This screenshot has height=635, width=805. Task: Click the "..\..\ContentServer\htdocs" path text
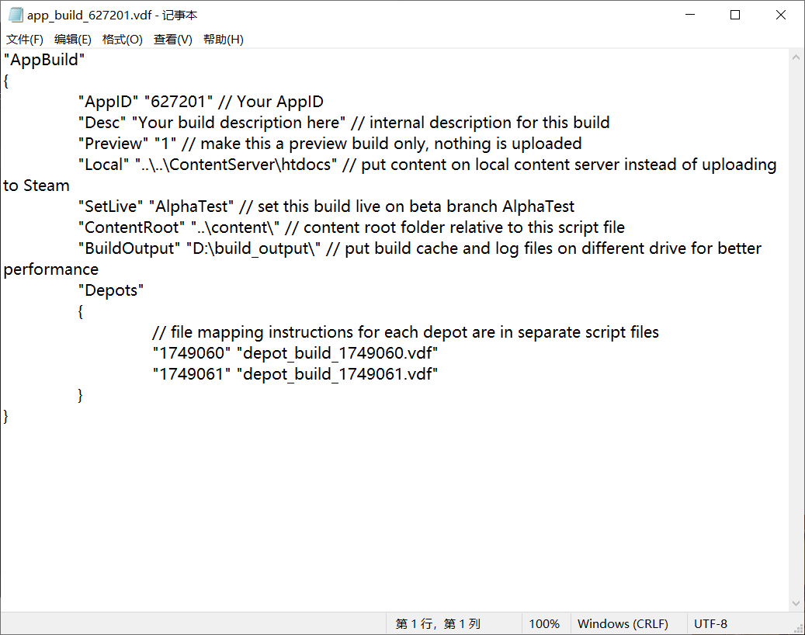click(236, 165)
